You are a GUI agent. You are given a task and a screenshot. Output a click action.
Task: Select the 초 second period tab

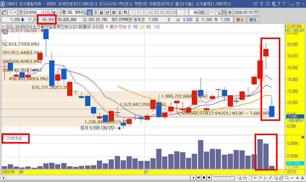point(120,12)
